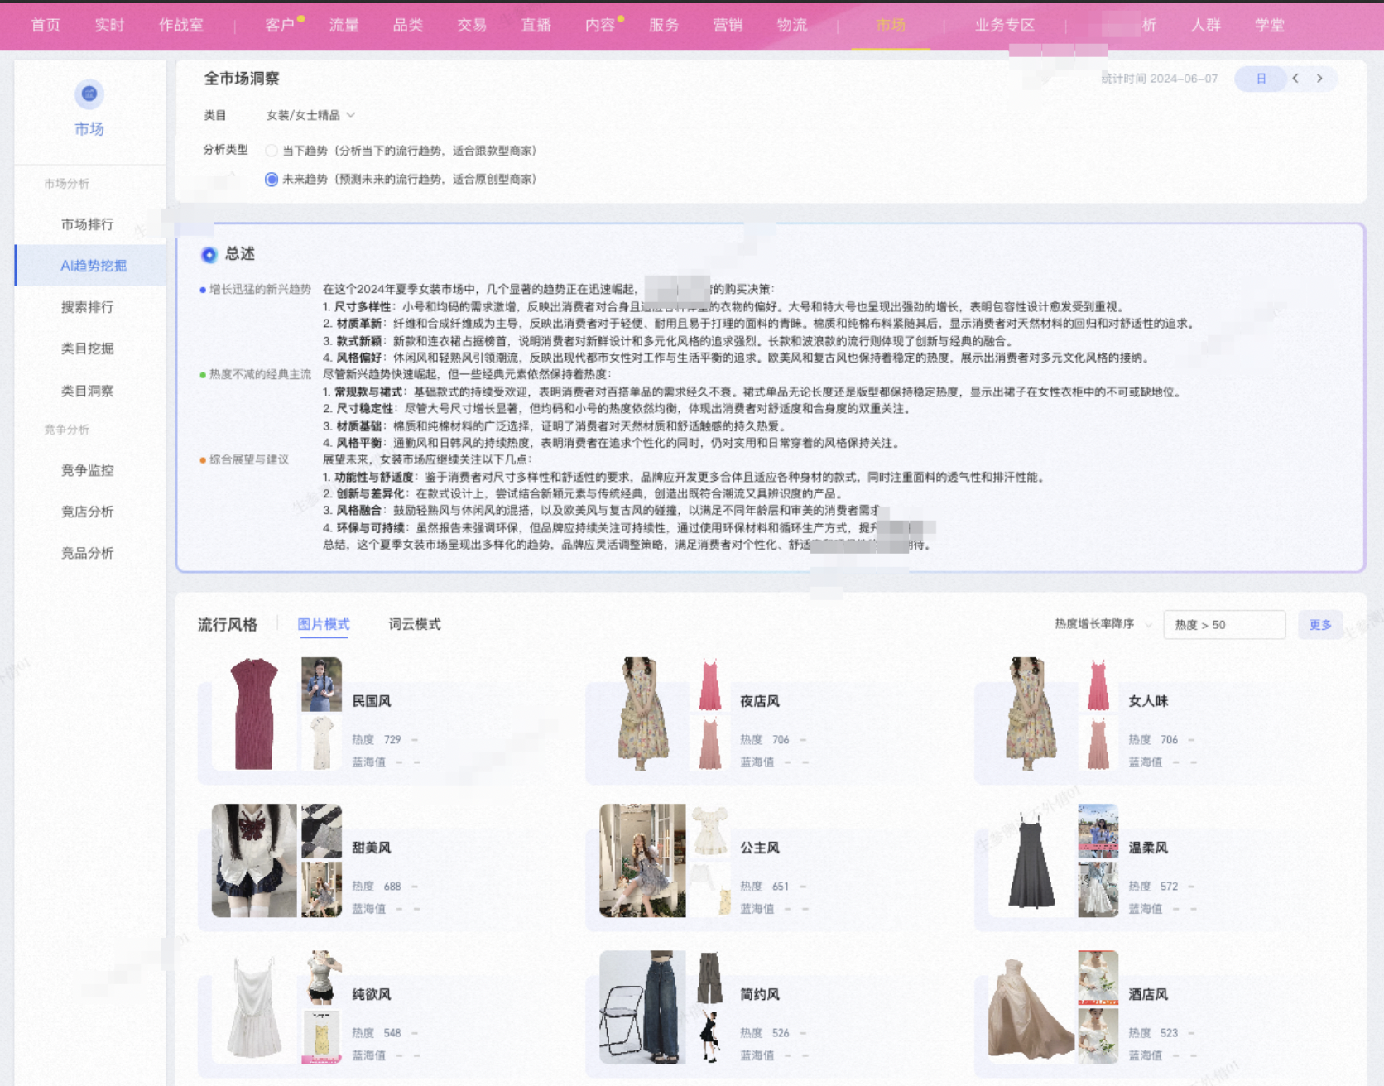Click the 民国风 热度 729 value
The height and width of the screenshot is (1086, 1384).
point(392,739)
